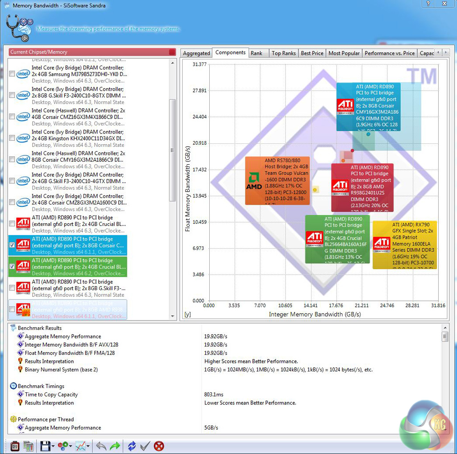Open the Best Price tab
The height and width of the screenshot is (454, 457).
coord(312,53)
